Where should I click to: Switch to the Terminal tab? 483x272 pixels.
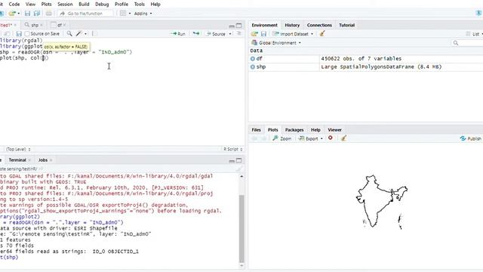tap(17, 160)
